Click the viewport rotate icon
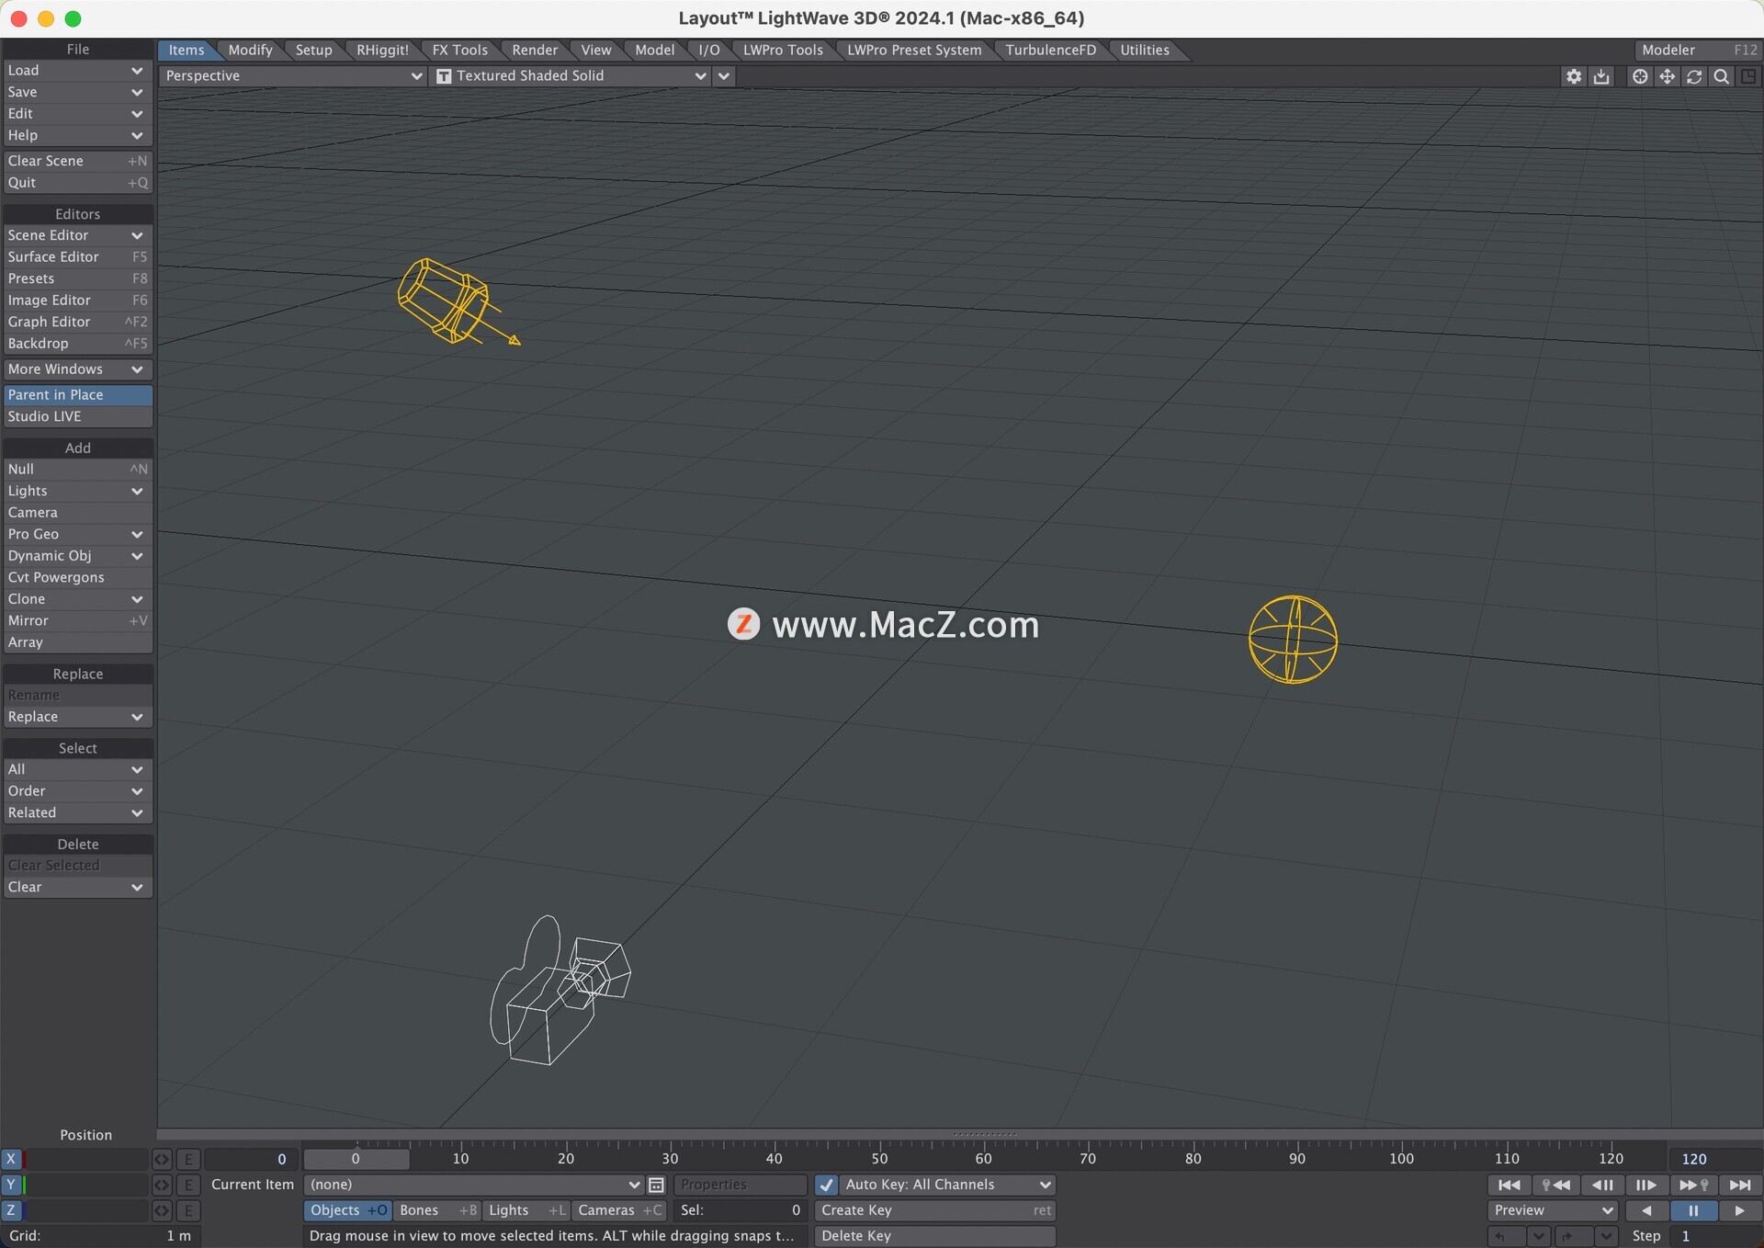 [x=1694, y=76]
